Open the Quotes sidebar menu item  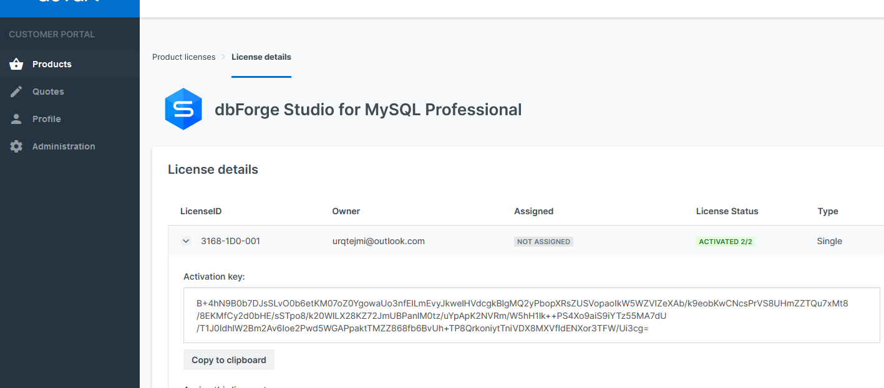48,92
